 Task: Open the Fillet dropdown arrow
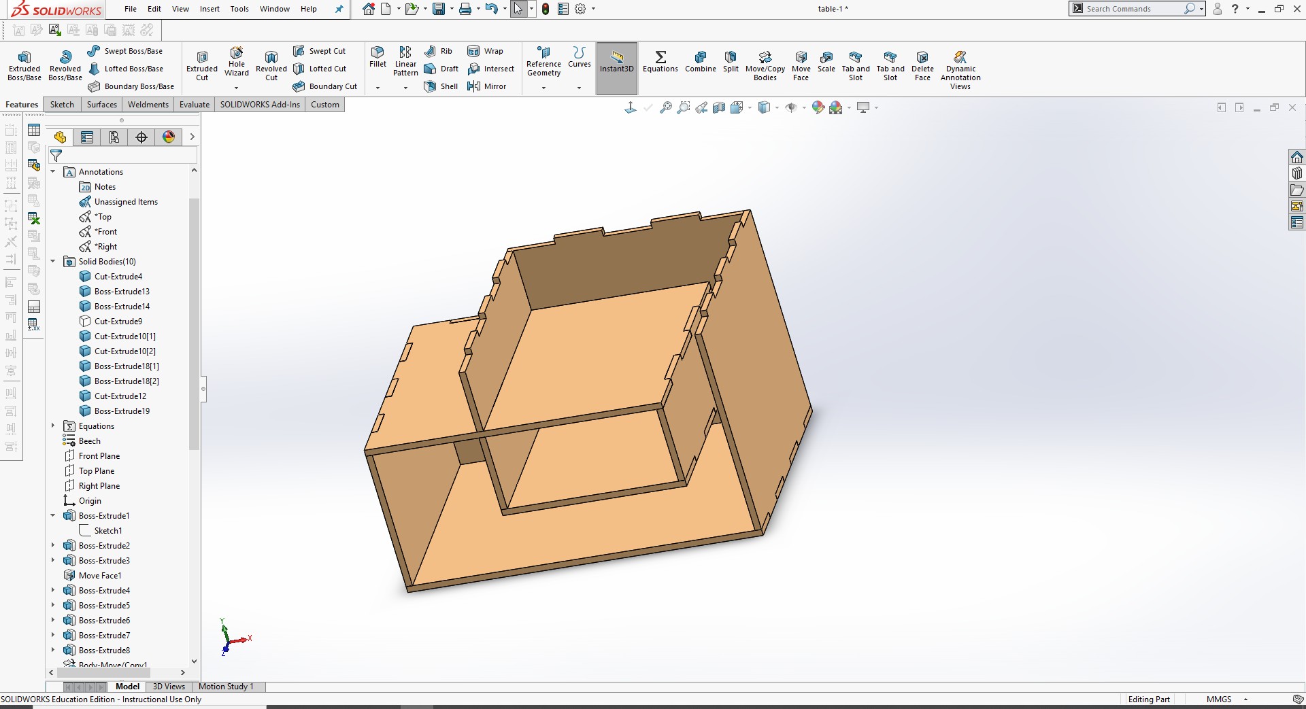tap(378, 88)
